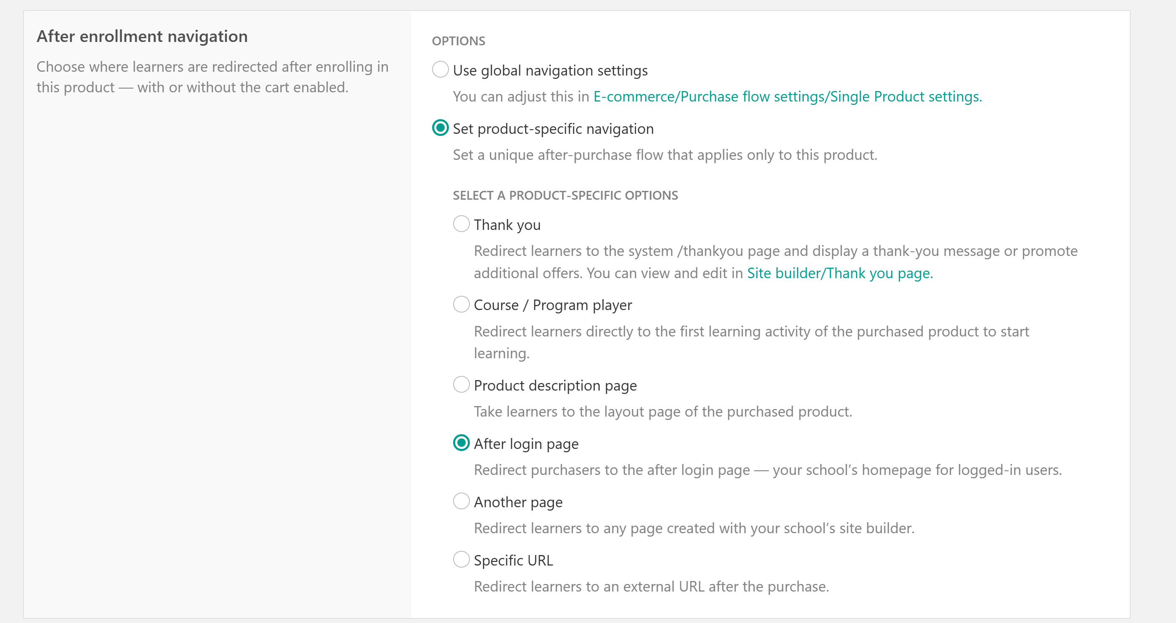
Task: Choose the Specific URL radio button
Action: [461, 560]
